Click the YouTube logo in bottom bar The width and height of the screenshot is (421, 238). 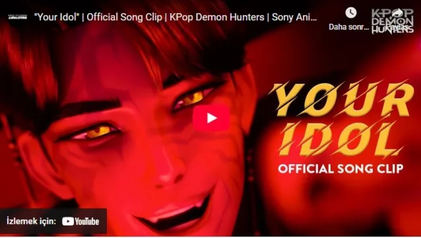pyautogui.click(x=80, y=222)
